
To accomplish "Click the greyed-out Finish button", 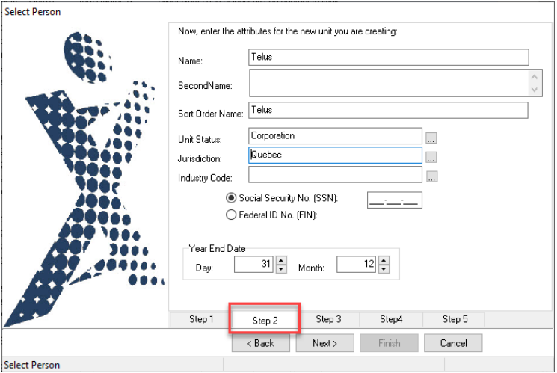I will coord(389,343).
